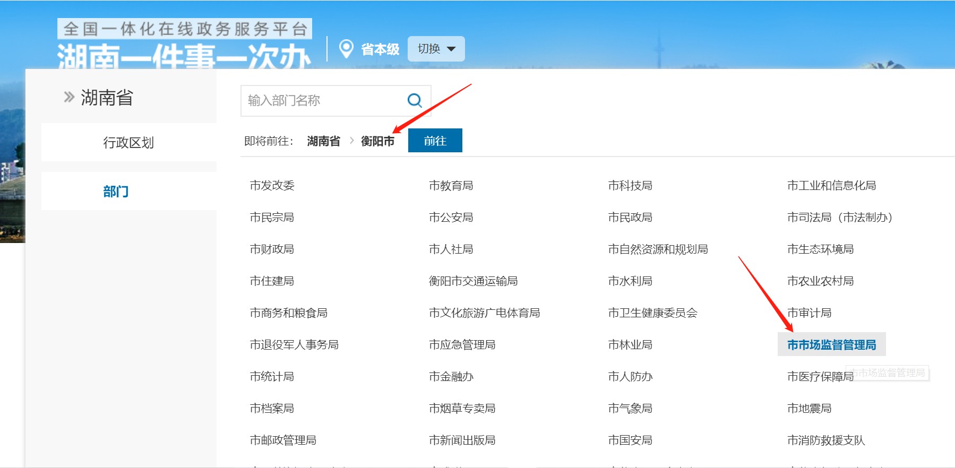
Task: Click the location pin icon
Action: [x=346, y=49]
